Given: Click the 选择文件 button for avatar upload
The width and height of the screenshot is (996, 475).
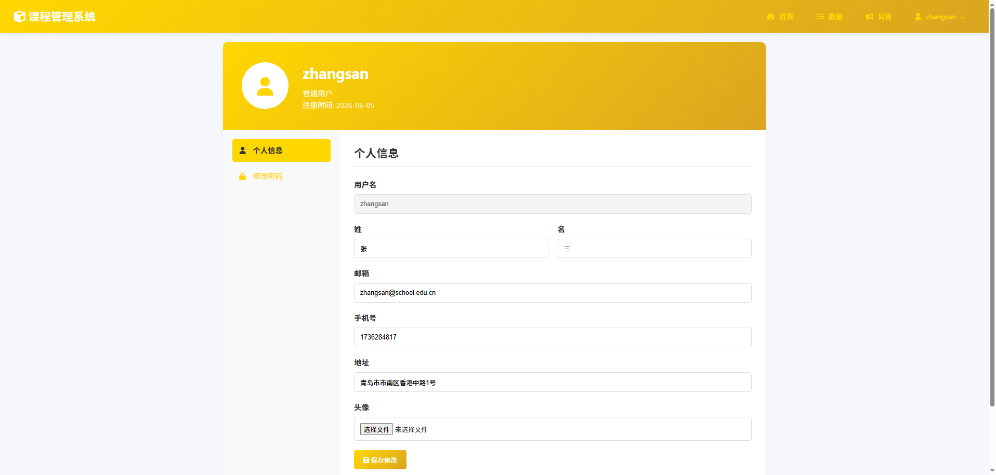Looking at the screenshot, I should click(376, 429).
